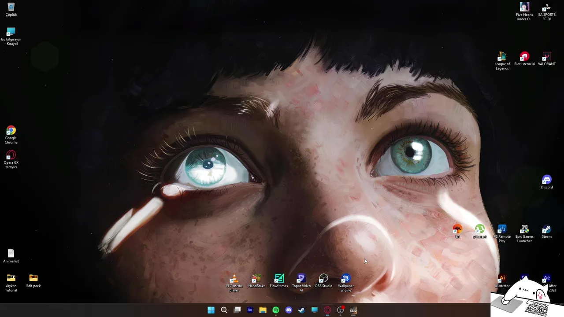
Task: Select the VALORANT desktop shortcut
Action: 547,59
